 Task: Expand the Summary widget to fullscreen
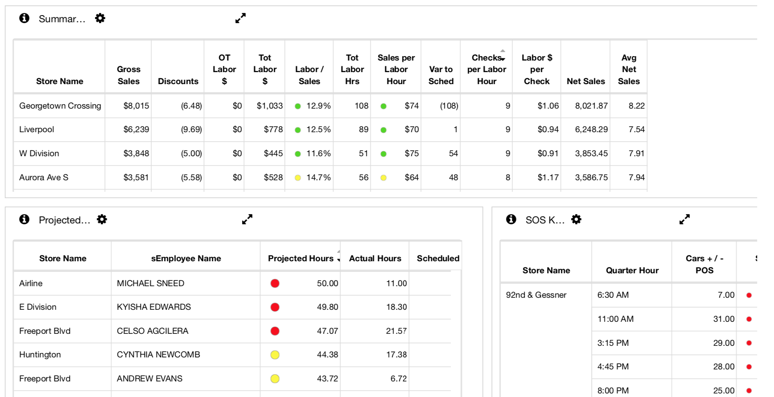241,18
